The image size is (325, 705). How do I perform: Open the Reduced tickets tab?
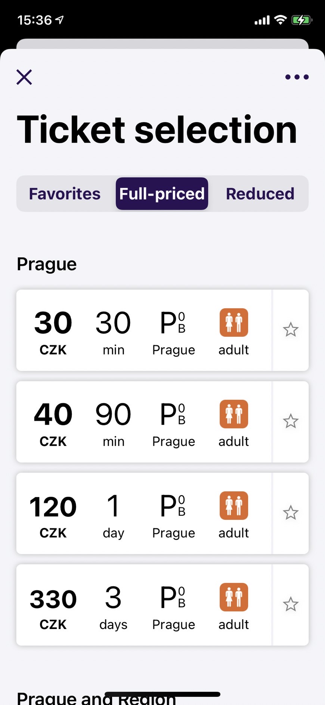pyautogui.click(x=260, y=194)
